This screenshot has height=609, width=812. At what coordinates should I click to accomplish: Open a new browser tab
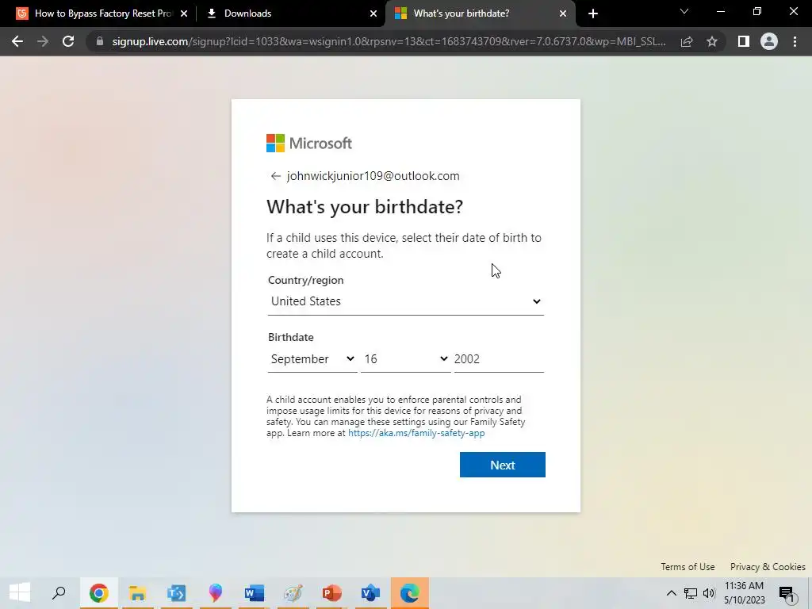[x=593, y=13]
